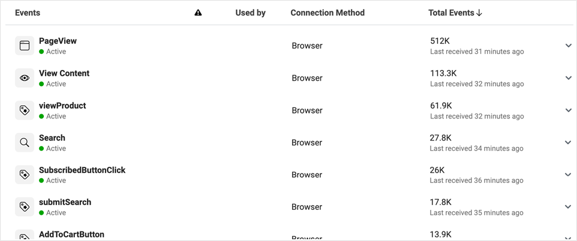Click the Used by column header

pyautogui.click(x=250, y=13)
